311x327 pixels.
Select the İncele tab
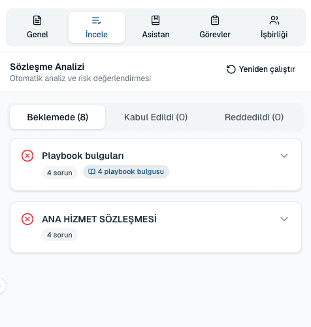coord(97,27)
